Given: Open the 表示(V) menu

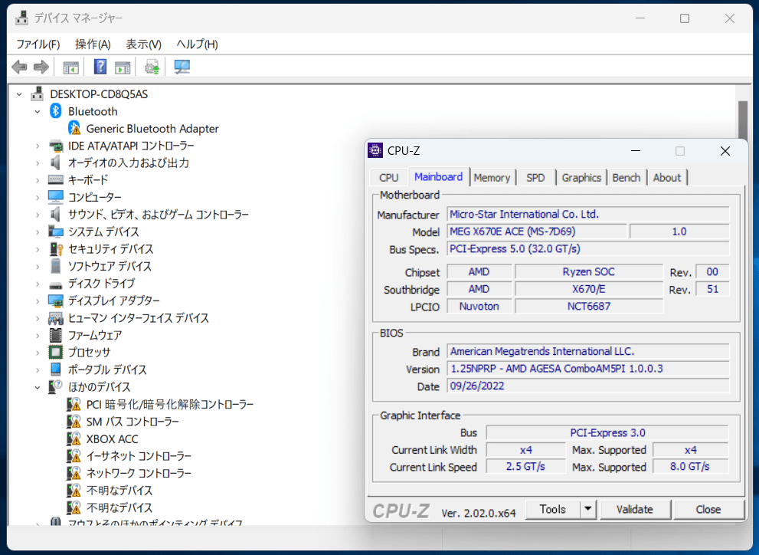Looking at the screenshot, I should pos(144,44).
